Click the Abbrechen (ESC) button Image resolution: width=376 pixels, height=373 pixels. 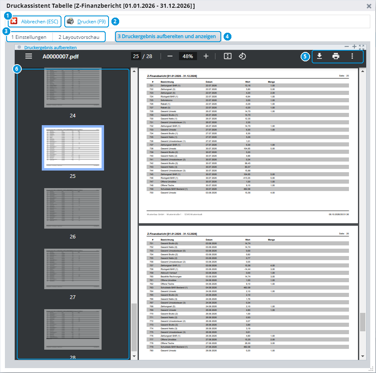[34, 22]
